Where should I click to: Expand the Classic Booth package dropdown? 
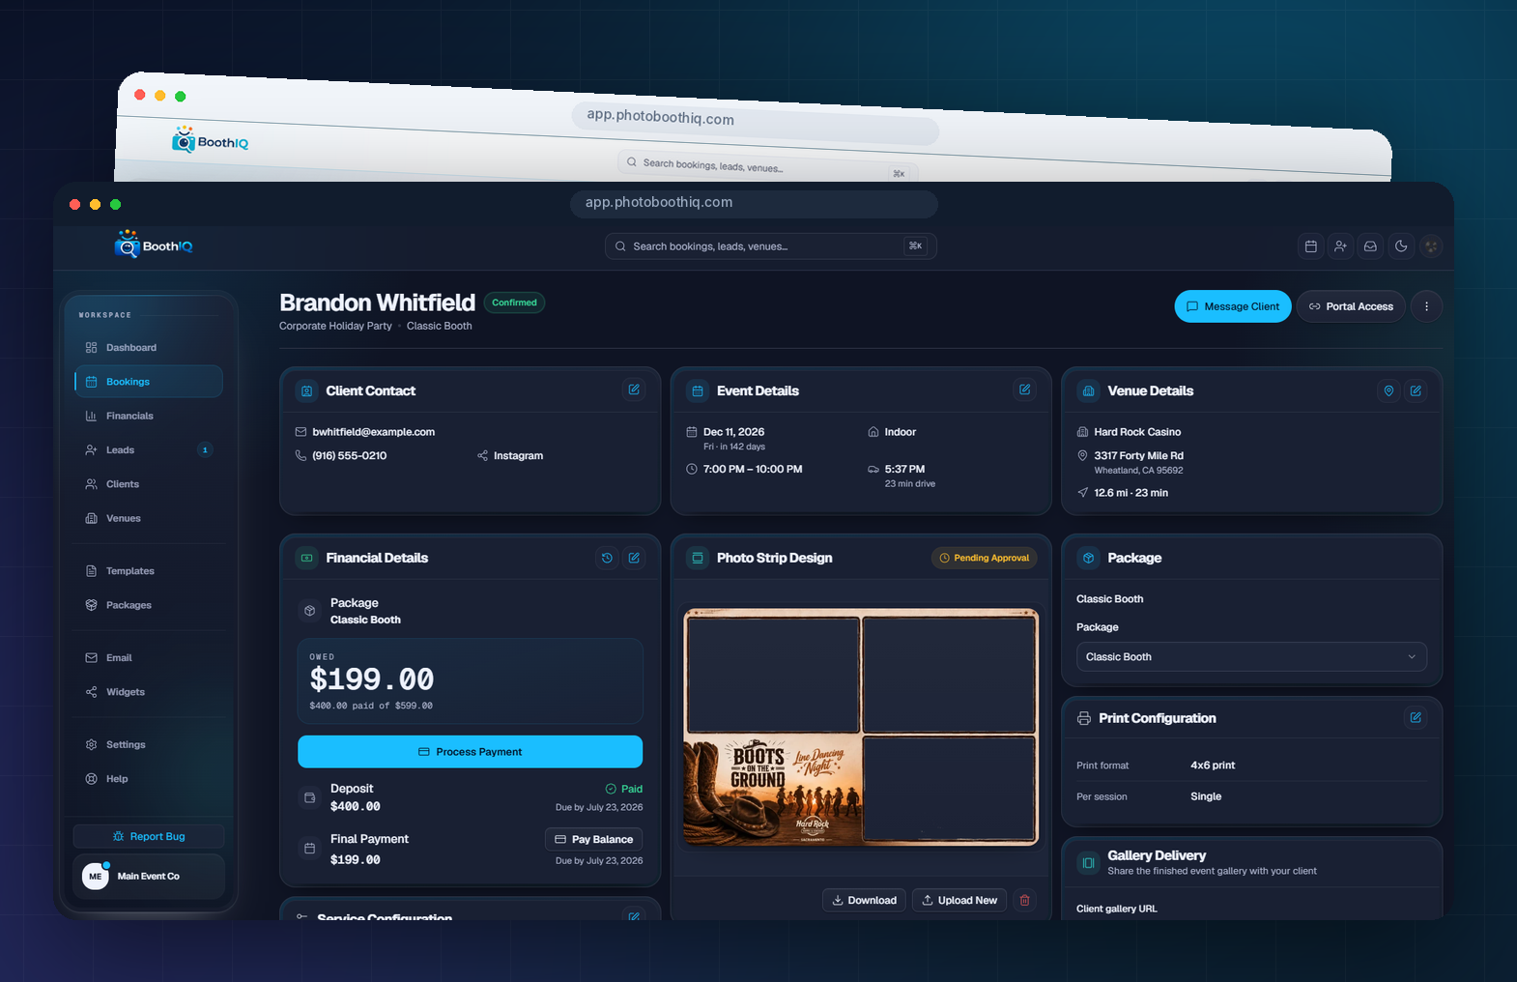[1251, 656]
